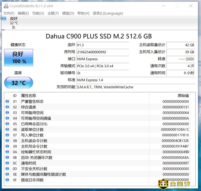Open the 语言(L)(Language) menu

(x=108, y=13)
